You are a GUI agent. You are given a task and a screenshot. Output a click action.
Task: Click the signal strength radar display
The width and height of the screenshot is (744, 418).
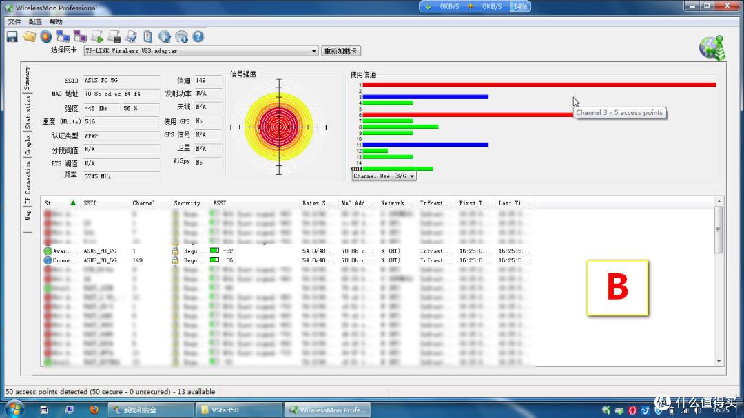pyautogui.click(x=279, y=127)
